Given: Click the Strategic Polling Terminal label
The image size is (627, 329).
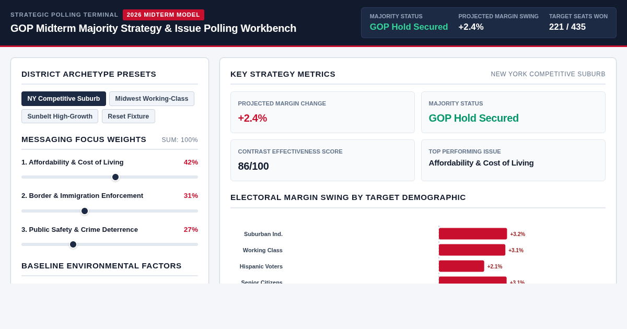Looking at the screenshot, I should click(64, 15).
